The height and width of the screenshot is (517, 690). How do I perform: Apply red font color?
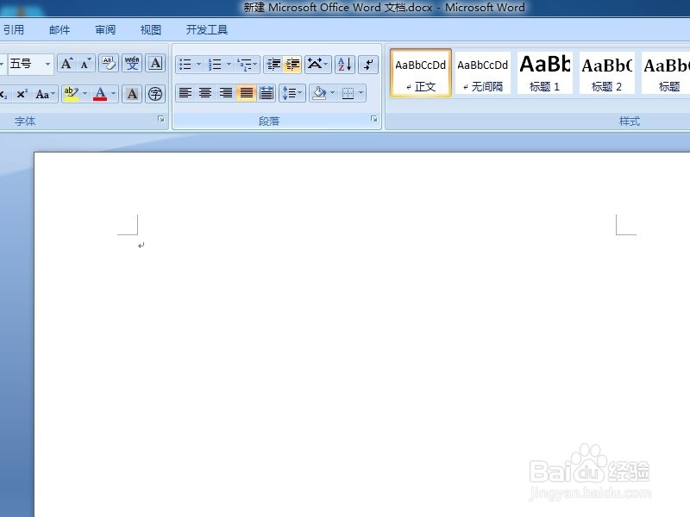click(100, 94)
